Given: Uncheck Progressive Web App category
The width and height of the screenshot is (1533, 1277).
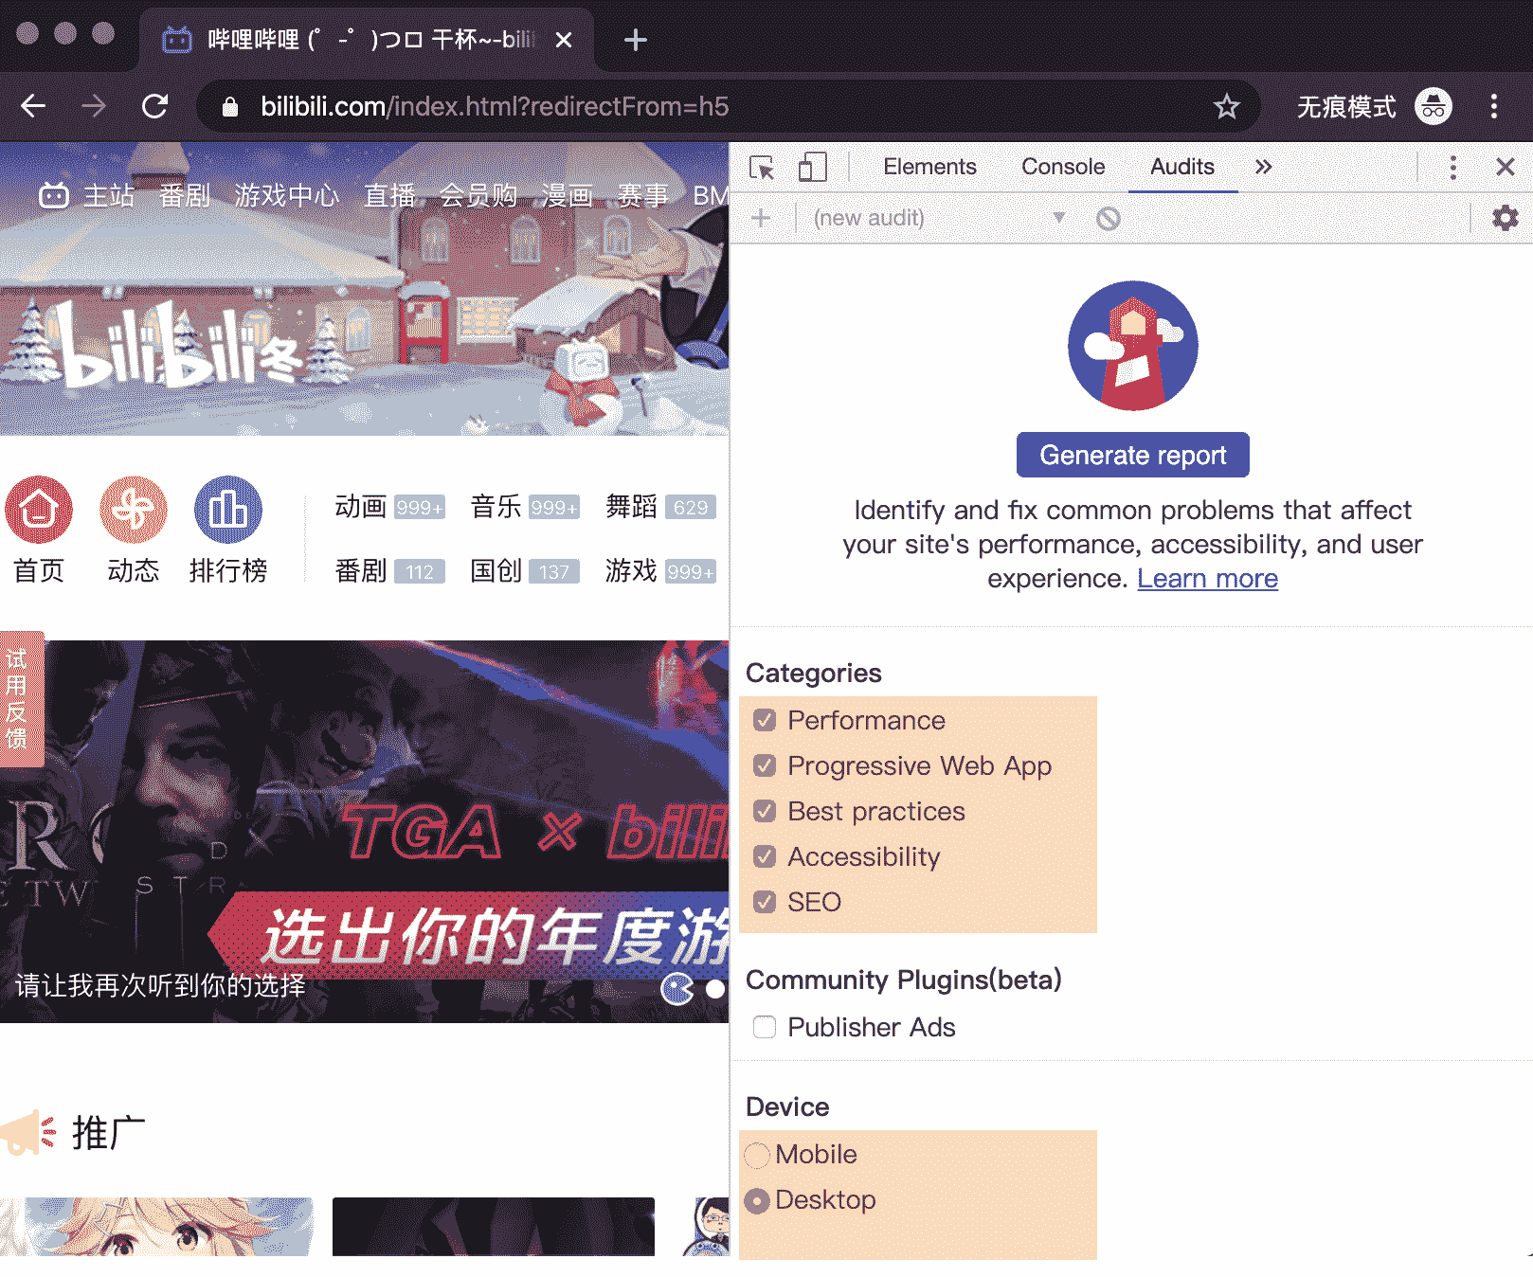Looking at the screenshot, I should click(765, 765).
